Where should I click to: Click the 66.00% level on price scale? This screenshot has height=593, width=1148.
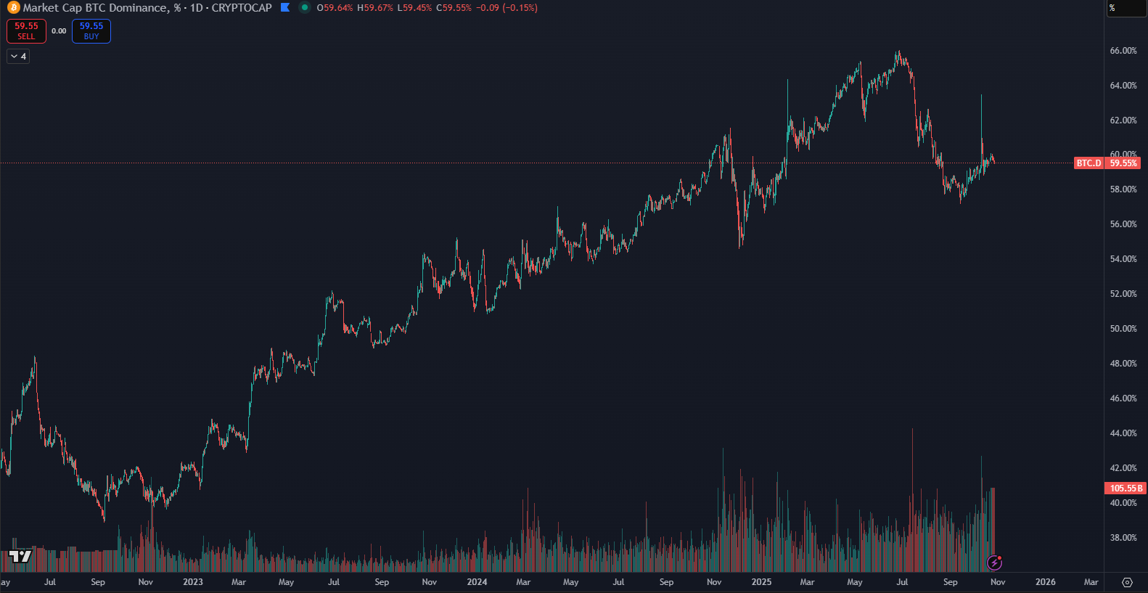tap(1123, 51)
